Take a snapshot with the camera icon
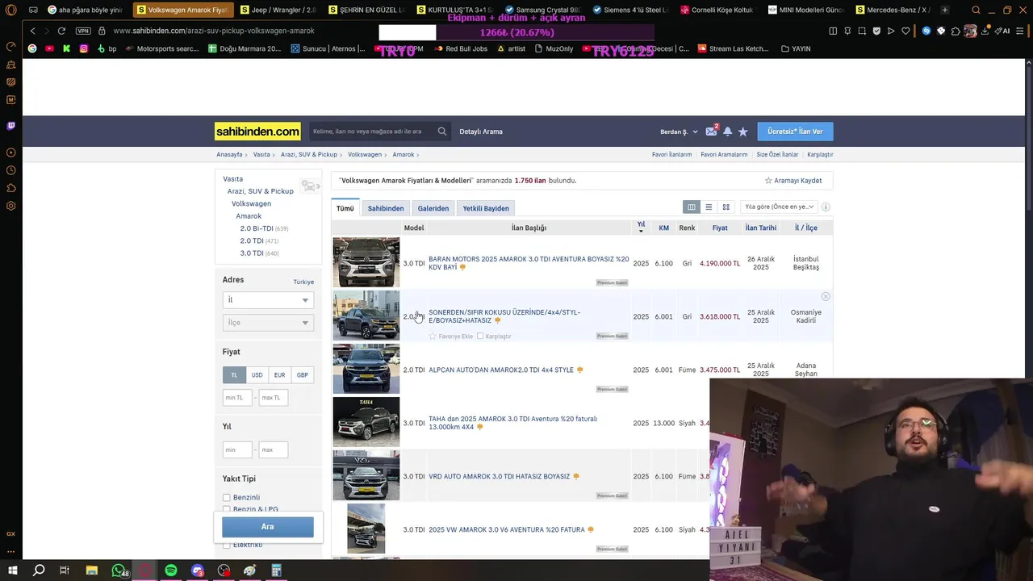 tap(862, 31)
